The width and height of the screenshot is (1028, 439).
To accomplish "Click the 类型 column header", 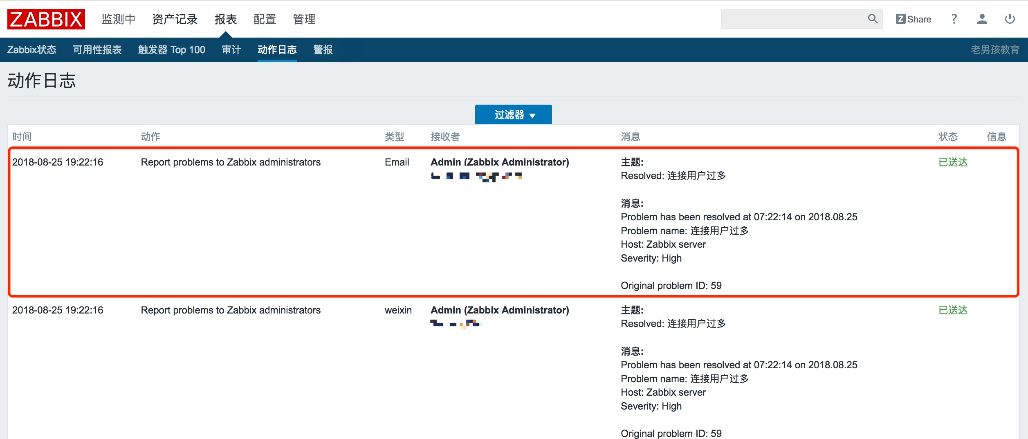I will (x=395, y=137).
